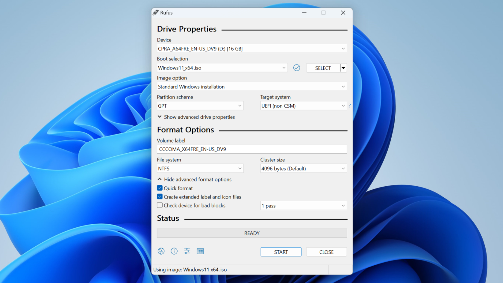
Task: Enable Check device for bad blocks
Action: click(x=160, y=205)
